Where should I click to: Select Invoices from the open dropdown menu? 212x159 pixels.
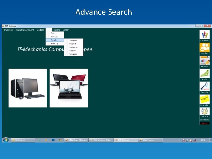[x=55, y=37]
